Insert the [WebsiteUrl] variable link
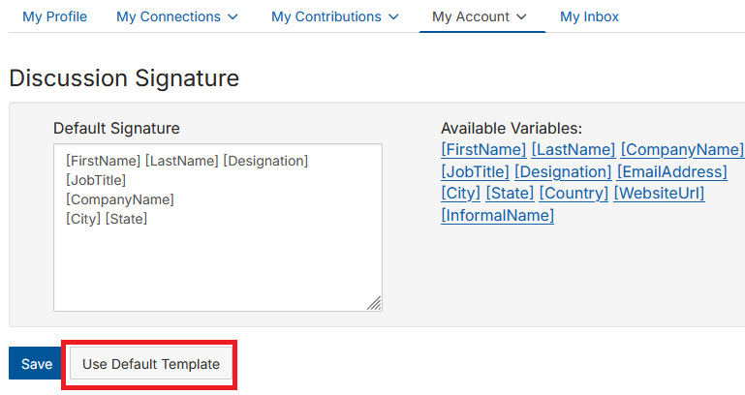 click(x=659, y=193)
